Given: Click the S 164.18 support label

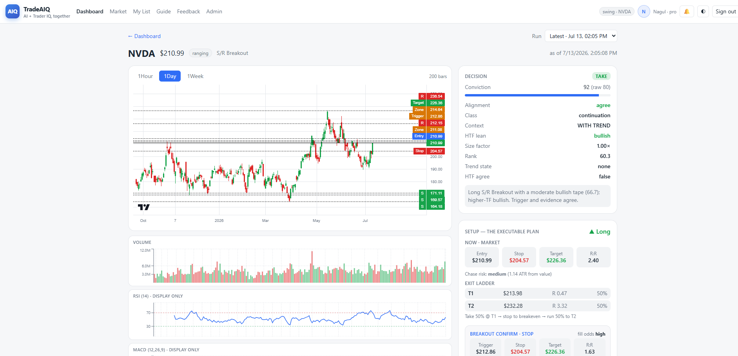Looking at the screenshot, I should 432,206.
